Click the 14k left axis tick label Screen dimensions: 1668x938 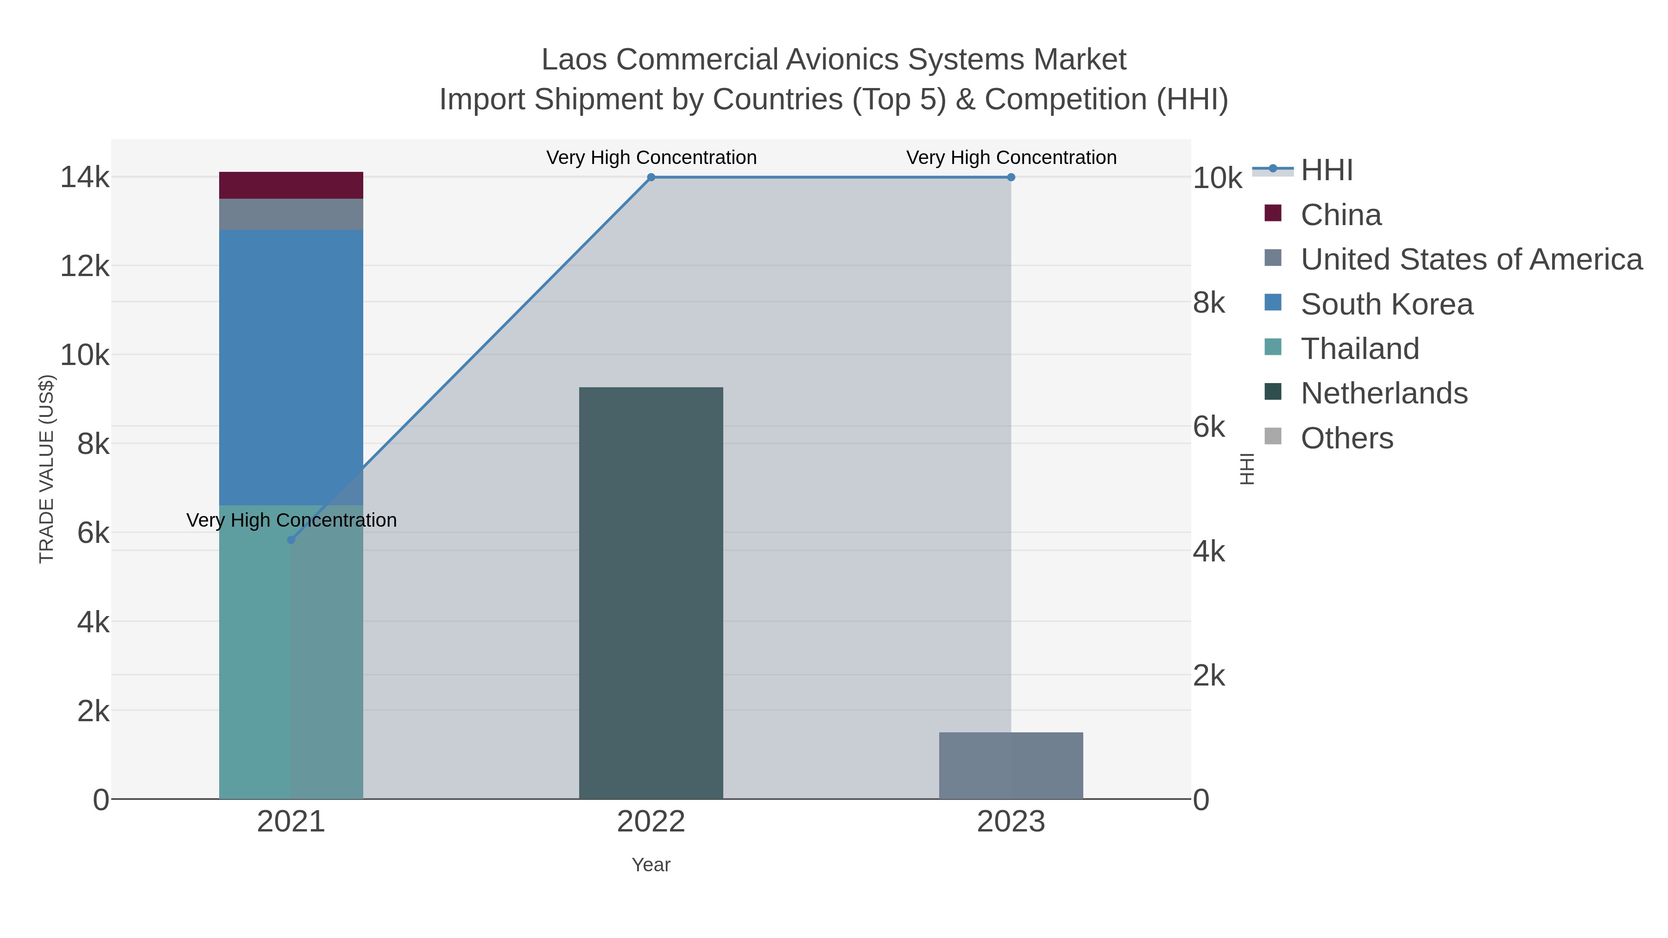click(x=85, y=177)
